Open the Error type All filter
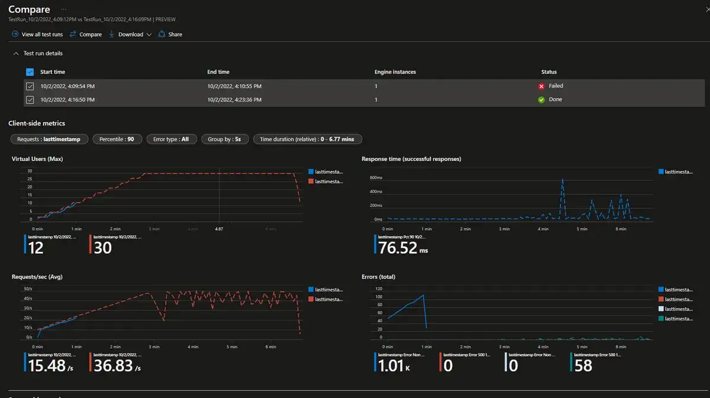710x398 pixels. (x=171, y=139)
